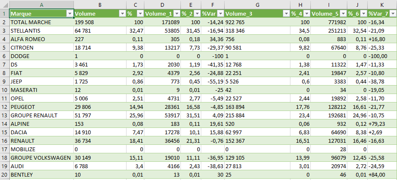Viewport: 397px width, 180px height.
Task: Select the ALFA ROMEO cell
Action: (42, 39)
